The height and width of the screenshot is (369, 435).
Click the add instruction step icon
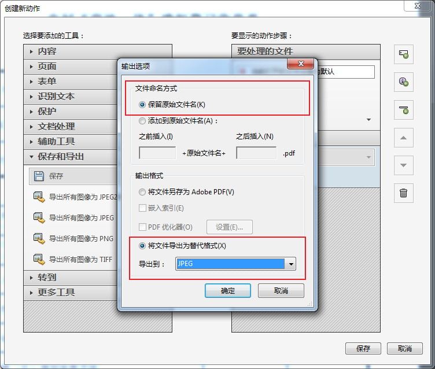[403, 82]
